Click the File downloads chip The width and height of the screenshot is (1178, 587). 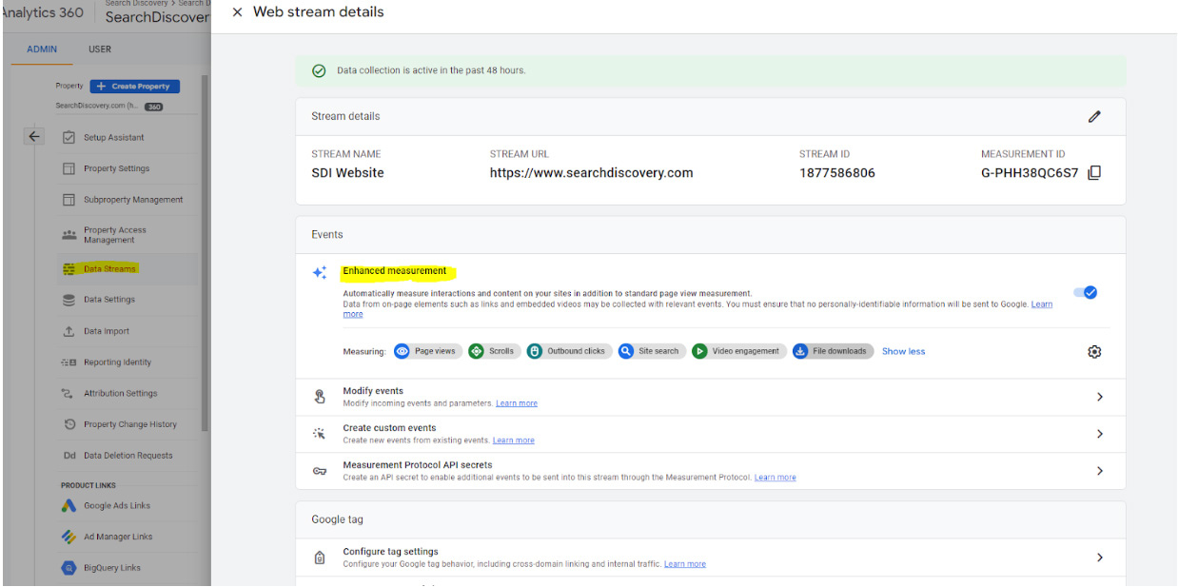click(833, 351)
